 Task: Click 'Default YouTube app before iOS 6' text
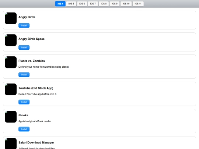tap(38, 94)
